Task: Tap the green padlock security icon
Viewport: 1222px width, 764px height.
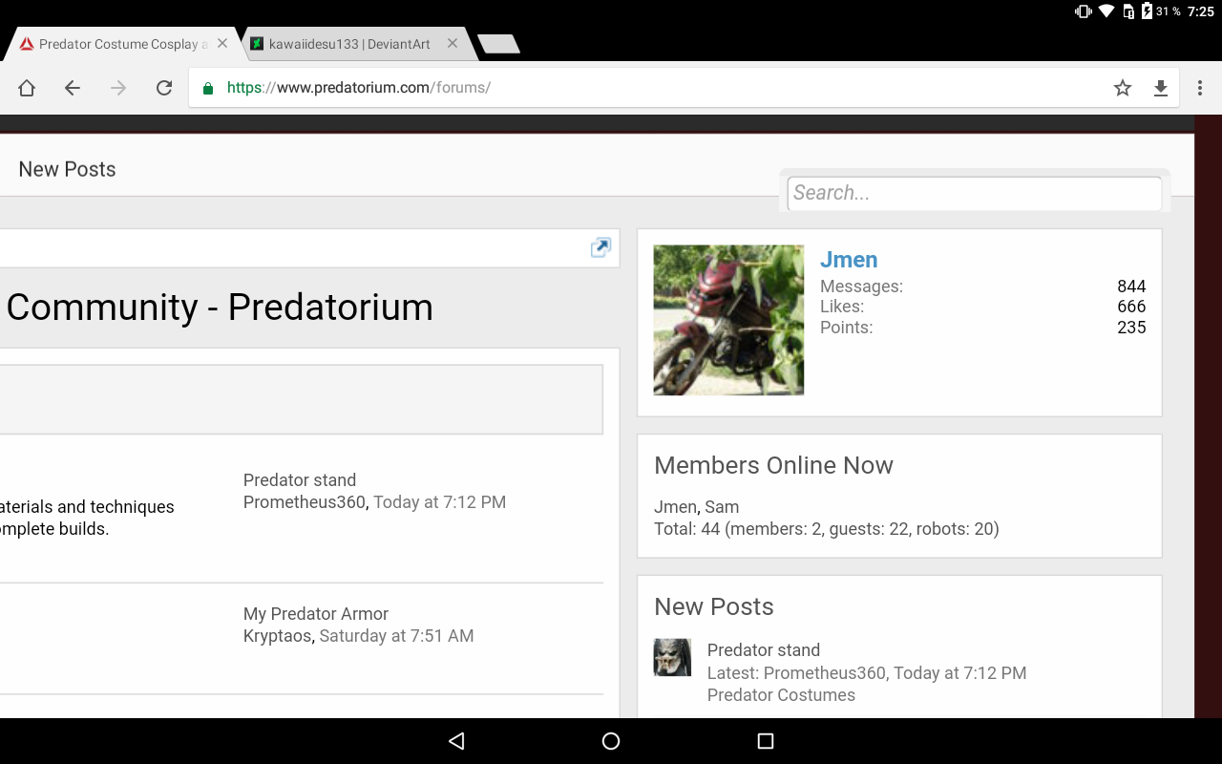Action: coord(208,88)
